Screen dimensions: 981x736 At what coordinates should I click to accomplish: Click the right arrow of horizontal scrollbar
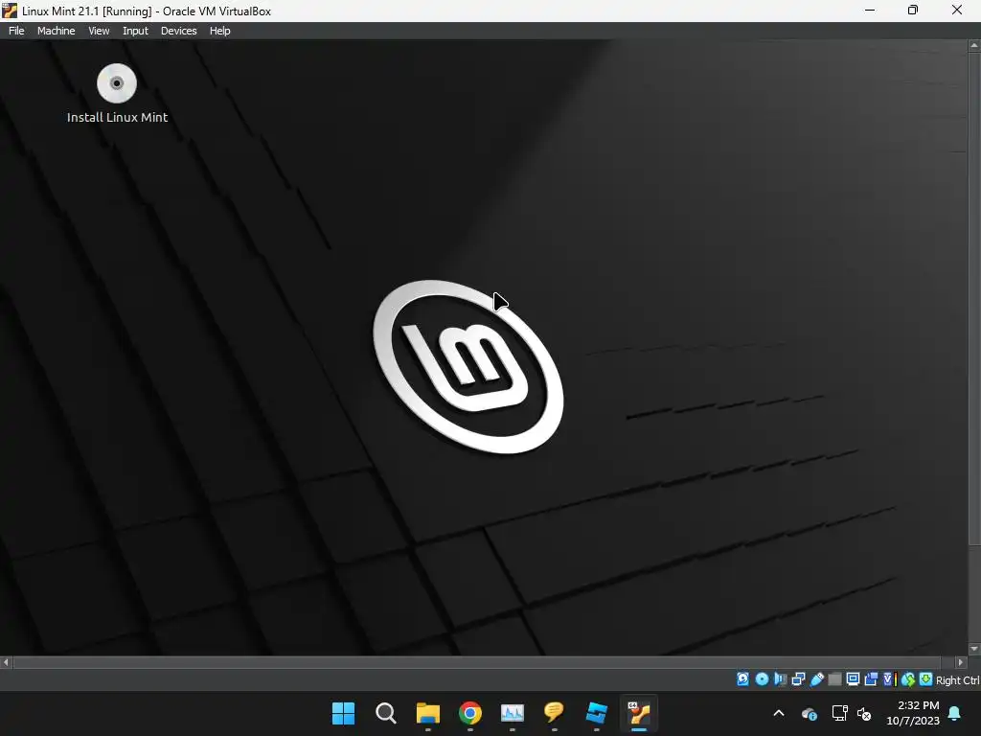pos(960,661)
